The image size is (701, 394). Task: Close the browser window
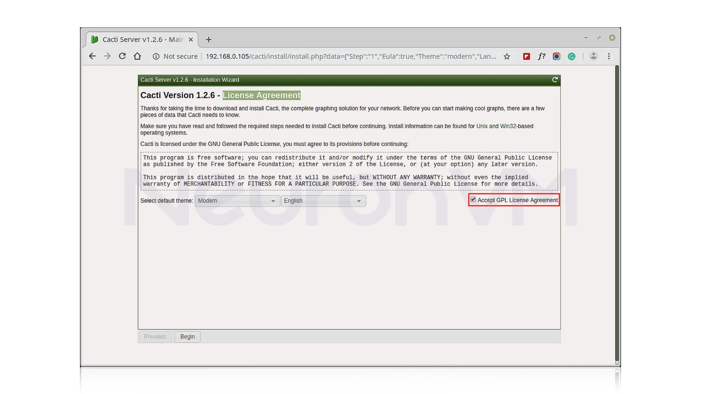point(612,38)
